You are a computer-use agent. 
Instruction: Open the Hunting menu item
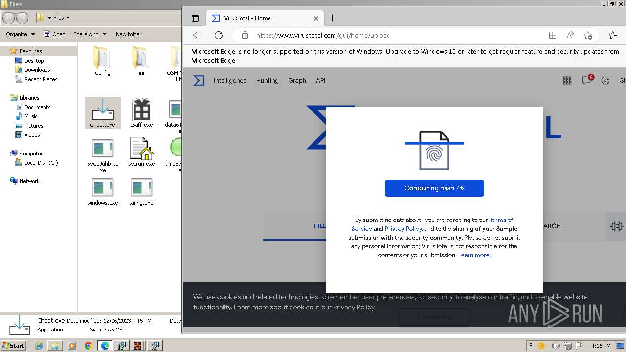[267, 81]
